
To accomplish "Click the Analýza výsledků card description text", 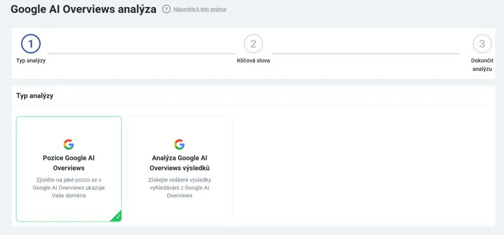I will click(x=180, y=187).
